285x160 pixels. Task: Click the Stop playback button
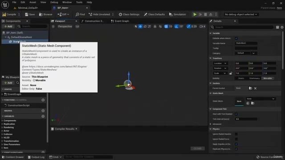tap(205, 14)
